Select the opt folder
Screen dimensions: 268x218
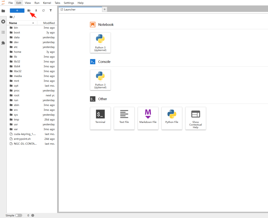[32, 86]
